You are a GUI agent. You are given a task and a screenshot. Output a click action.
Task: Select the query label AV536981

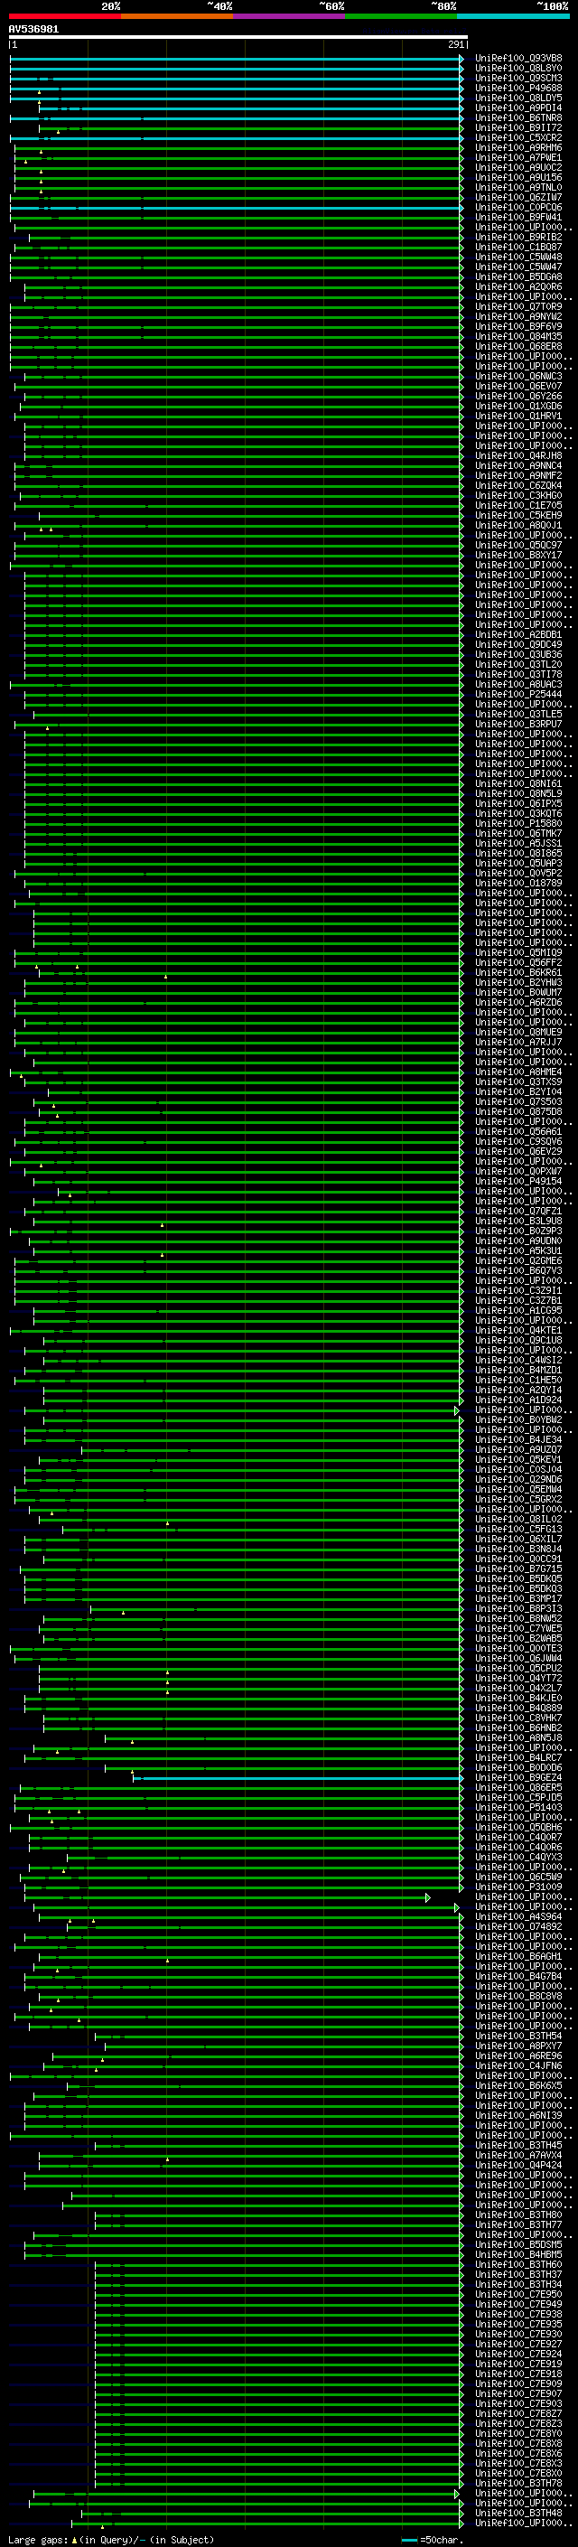(x=33, y=29)
